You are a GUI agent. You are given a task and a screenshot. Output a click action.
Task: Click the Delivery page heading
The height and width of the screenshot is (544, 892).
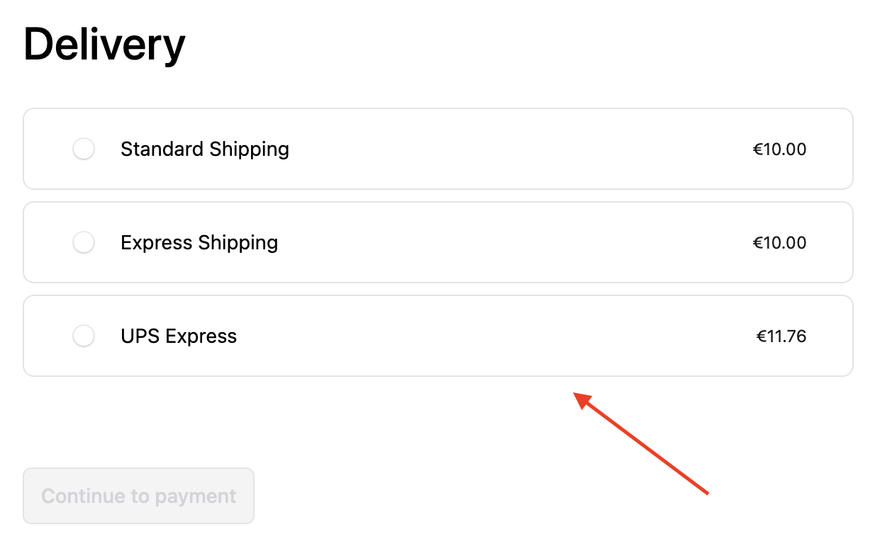point(104,44)
